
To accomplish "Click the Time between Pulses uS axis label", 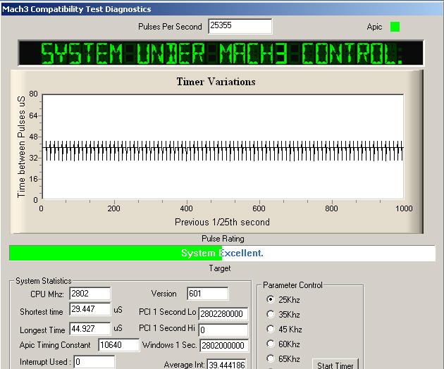I will click(x=21, y=147).
